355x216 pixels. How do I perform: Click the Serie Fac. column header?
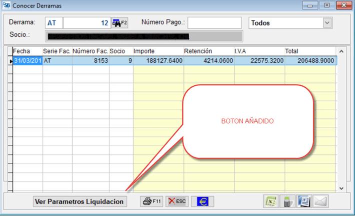[57, 51]
